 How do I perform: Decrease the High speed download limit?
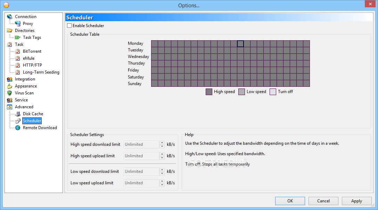(x=162, y=146)
